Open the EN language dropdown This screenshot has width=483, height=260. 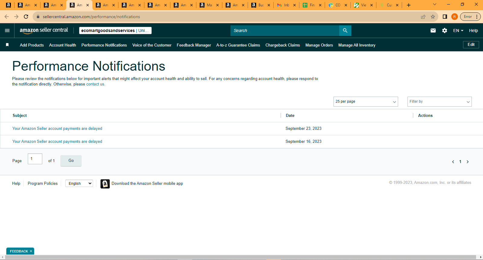click(458, 30)
